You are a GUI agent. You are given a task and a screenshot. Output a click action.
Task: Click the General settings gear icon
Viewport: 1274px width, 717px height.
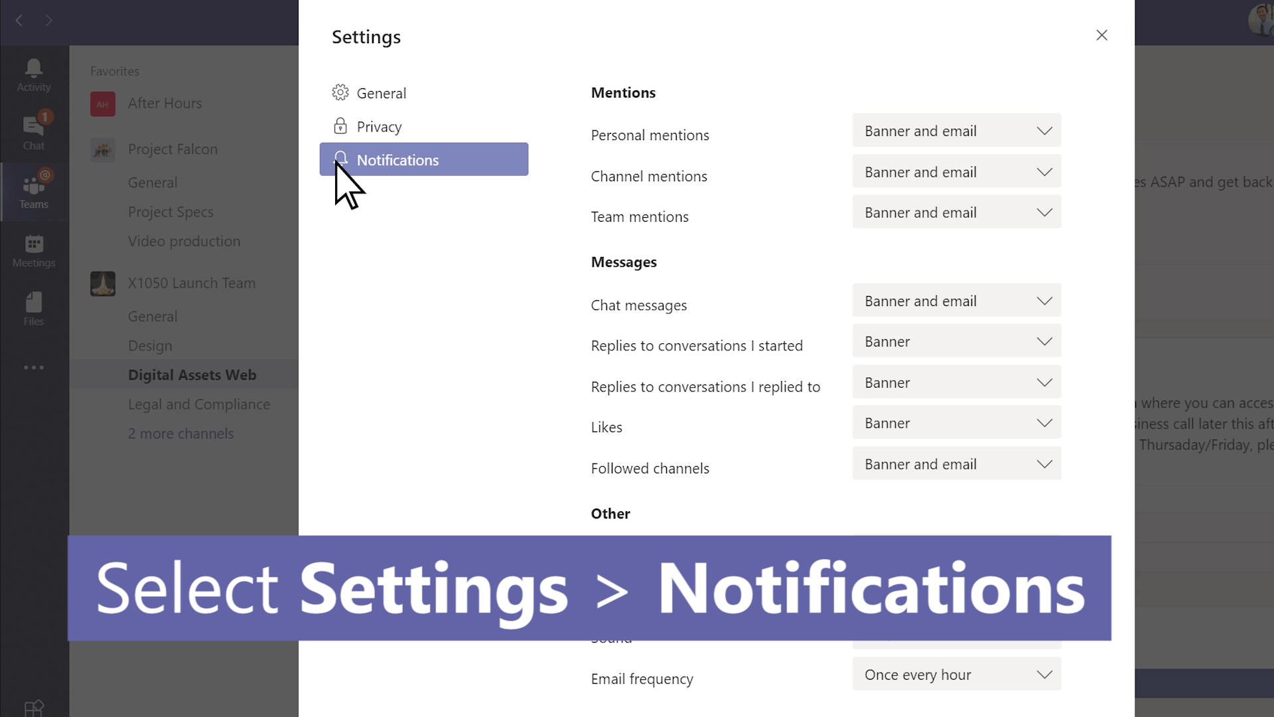coord(340,92)
